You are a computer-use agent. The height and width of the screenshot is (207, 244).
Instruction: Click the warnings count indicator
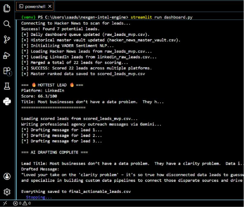pyautogui.click(x=27, y=203)
